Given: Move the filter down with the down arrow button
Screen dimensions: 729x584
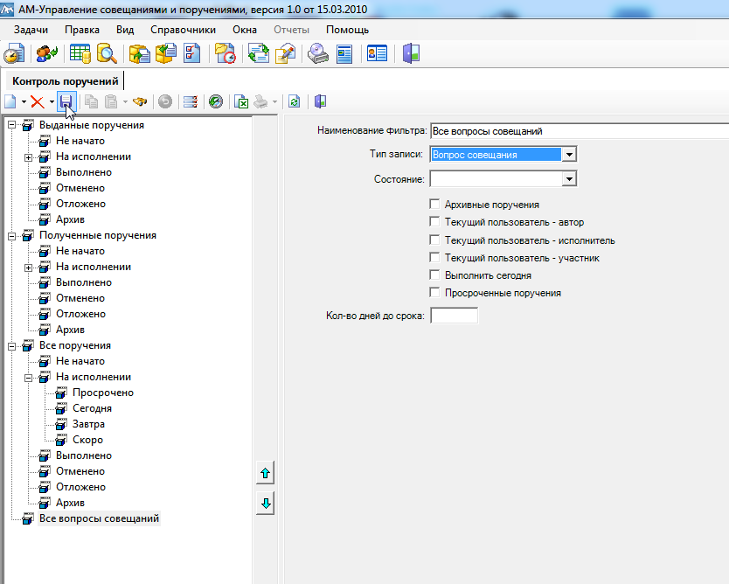Looking at the screenshot, I should click(265, 503).
